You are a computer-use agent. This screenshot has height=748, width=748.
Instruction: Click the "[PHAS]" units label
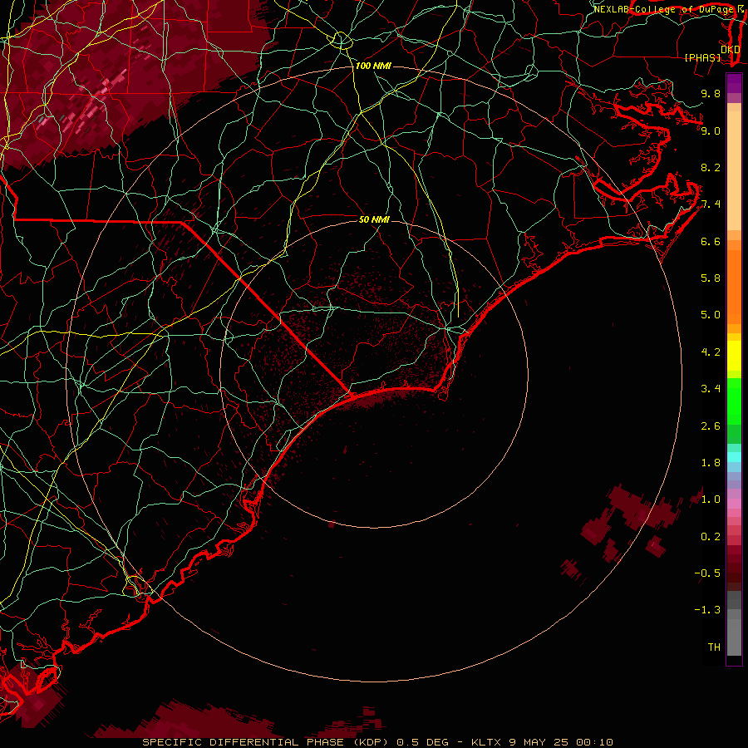[702, 57]
